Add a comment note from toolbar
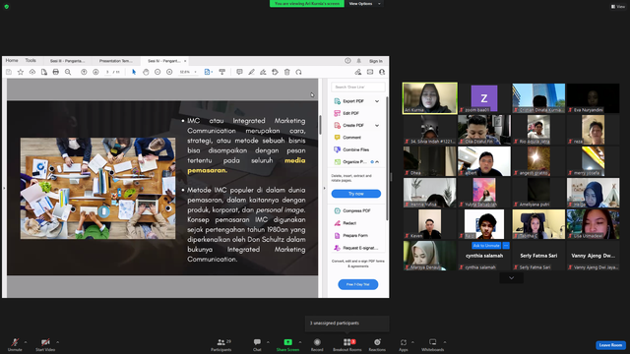 click(239, 72)
